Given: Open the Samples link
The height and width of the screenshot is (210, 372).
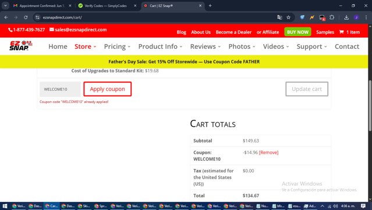Looking at the screenshot, I should pos(325,32).
